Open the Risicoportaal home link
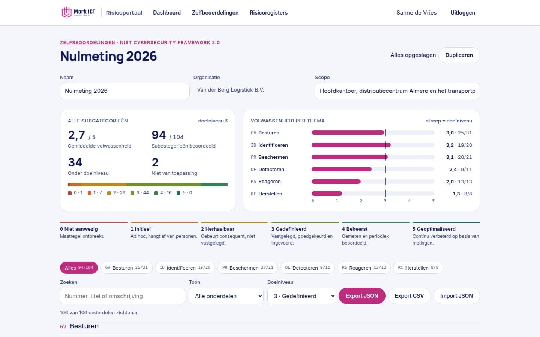Screen dimensions: 540x337 [124, 13]
